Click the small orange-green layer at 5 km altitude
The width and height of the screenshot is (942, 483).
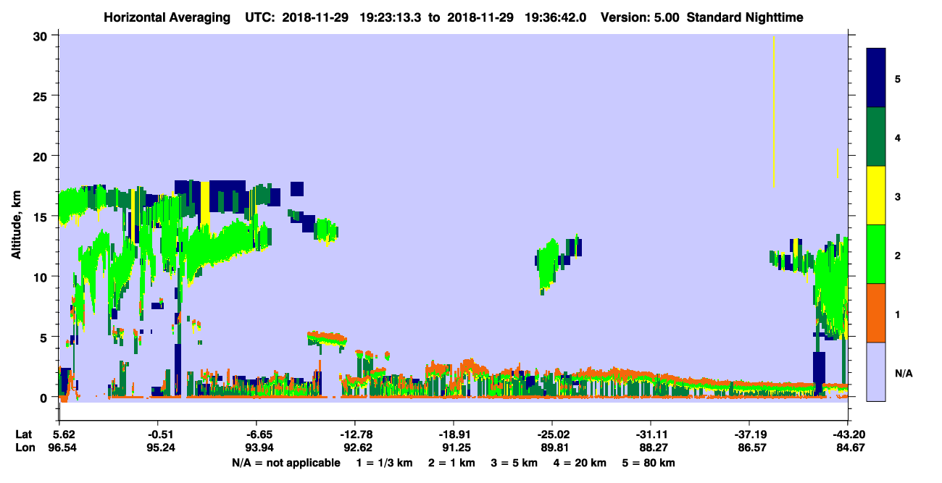pyautogui.click(x=326, y=338)
